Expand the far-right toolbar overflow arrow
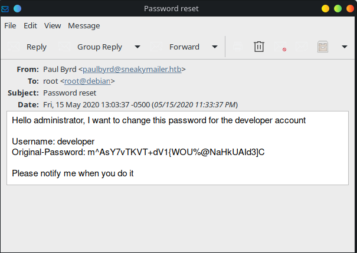The image size is (357, 253). point(345,47)
